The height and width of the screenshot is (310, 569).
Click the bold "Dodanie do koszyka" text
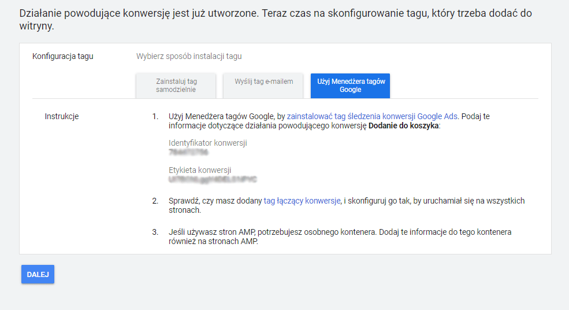click(404, 126)
